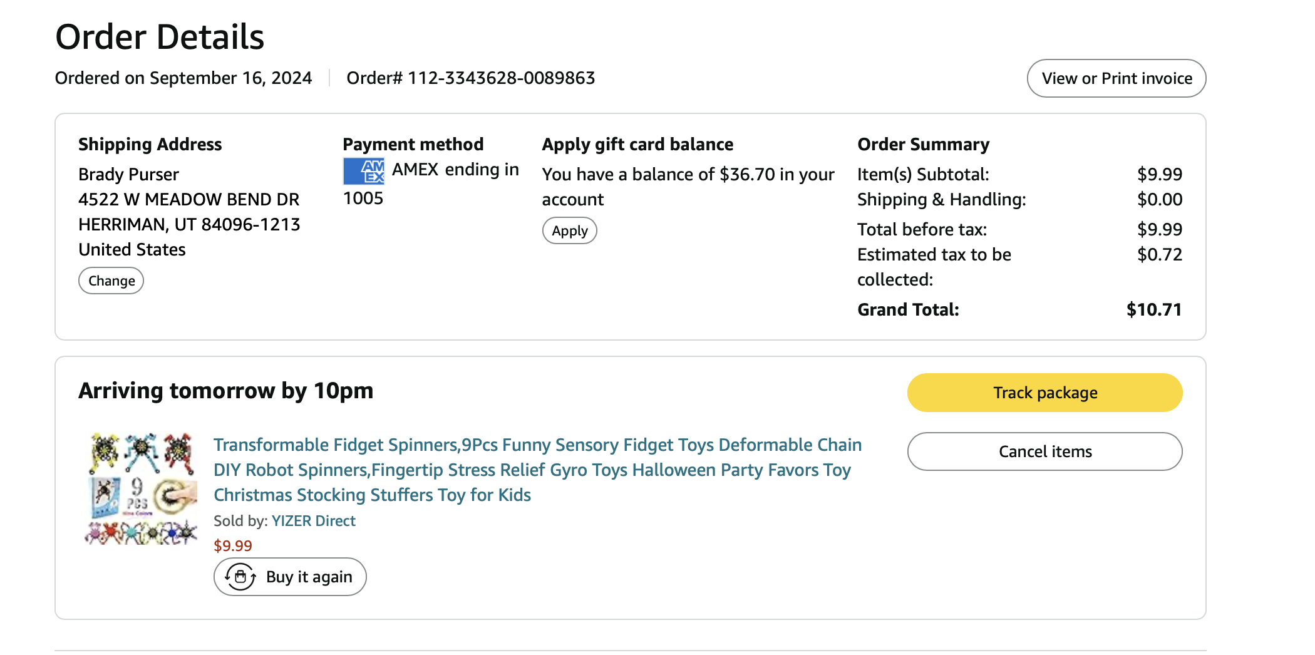Click the Ordered on September 16 date
The height and width of the screenshot is (655, 1315).
pos(183,78)
